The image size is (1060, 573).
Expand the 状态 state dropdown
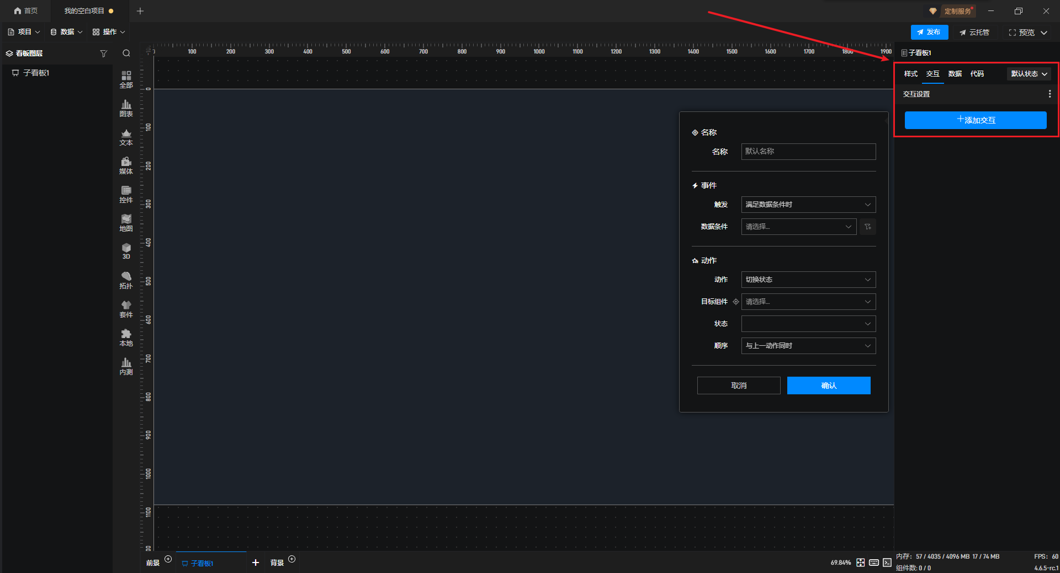click(x=808, y=324)
